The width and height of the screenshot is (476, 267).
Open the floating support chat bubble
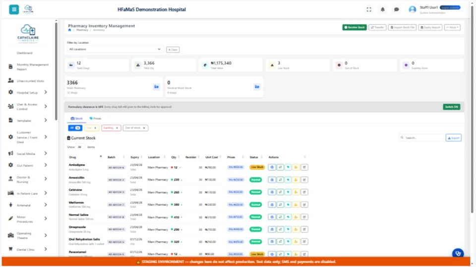[x=458, y=253]
